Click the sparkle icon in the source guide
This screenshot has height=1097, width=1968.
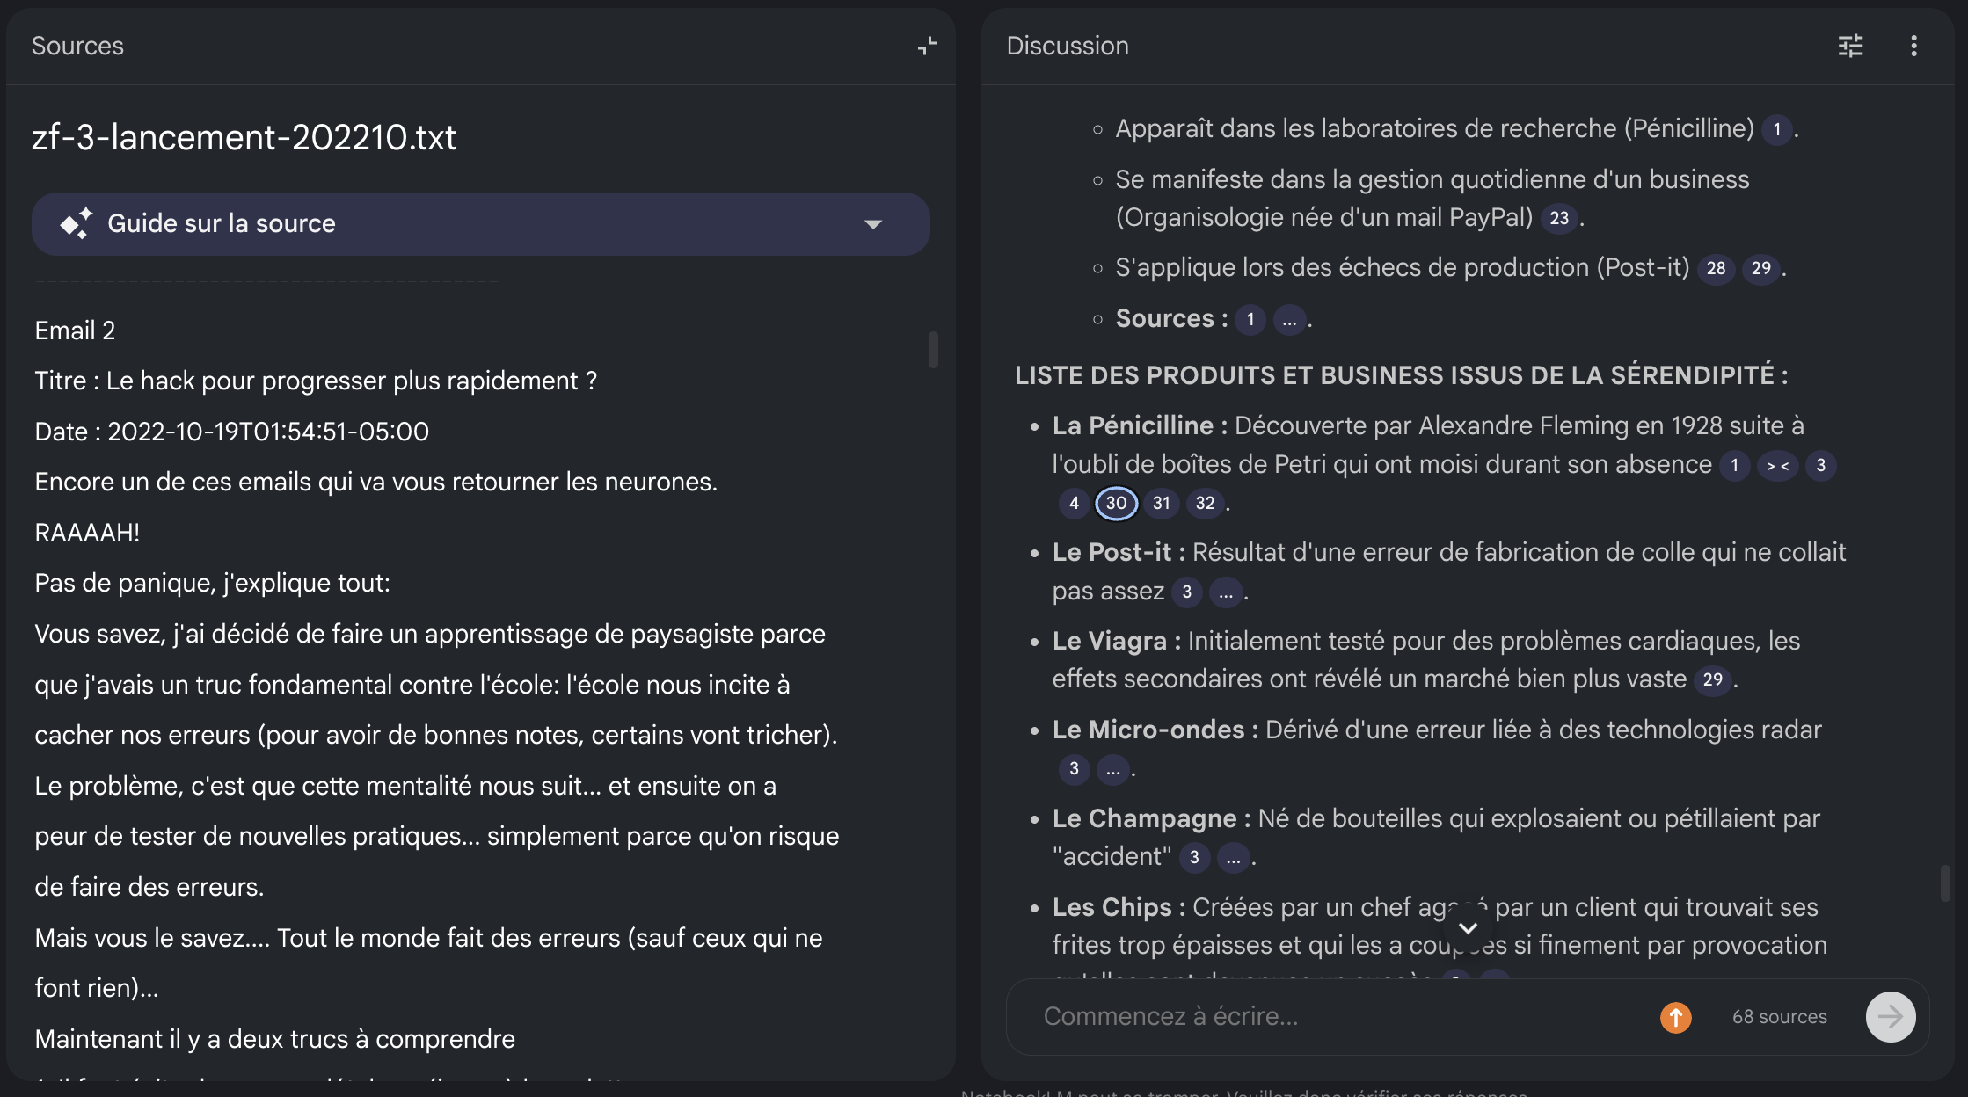click(x=77, y=223)
